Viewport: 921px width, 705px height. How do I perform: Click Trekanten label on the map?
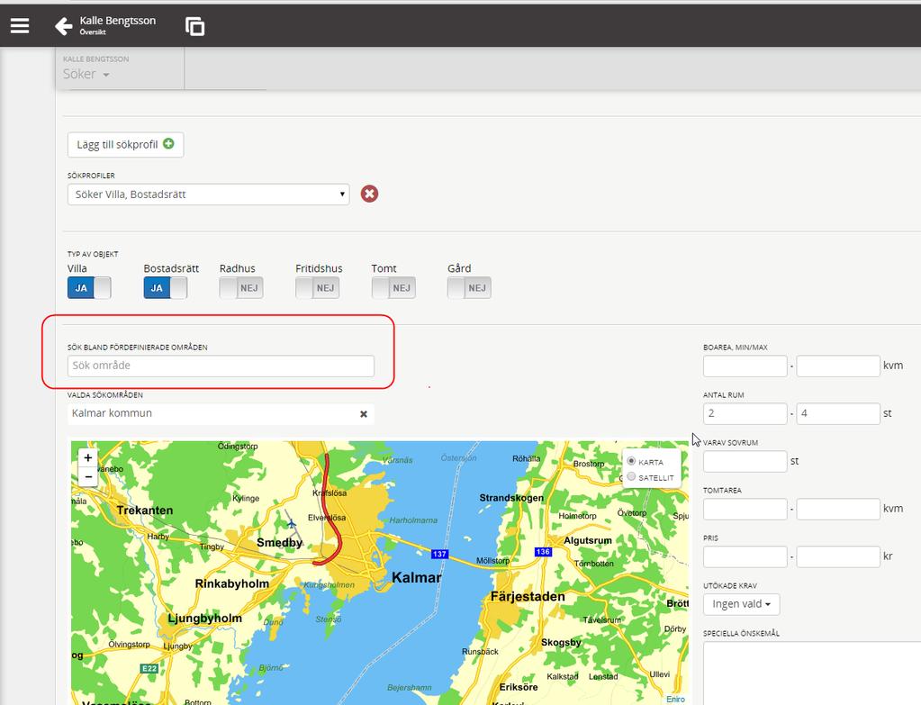[x=144, y=510]
